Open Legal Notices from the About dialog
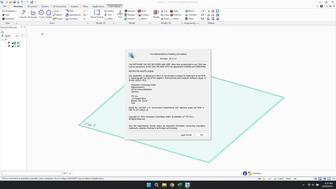The width and height of the screenshot is (336, 189). [x=186, y=135]
